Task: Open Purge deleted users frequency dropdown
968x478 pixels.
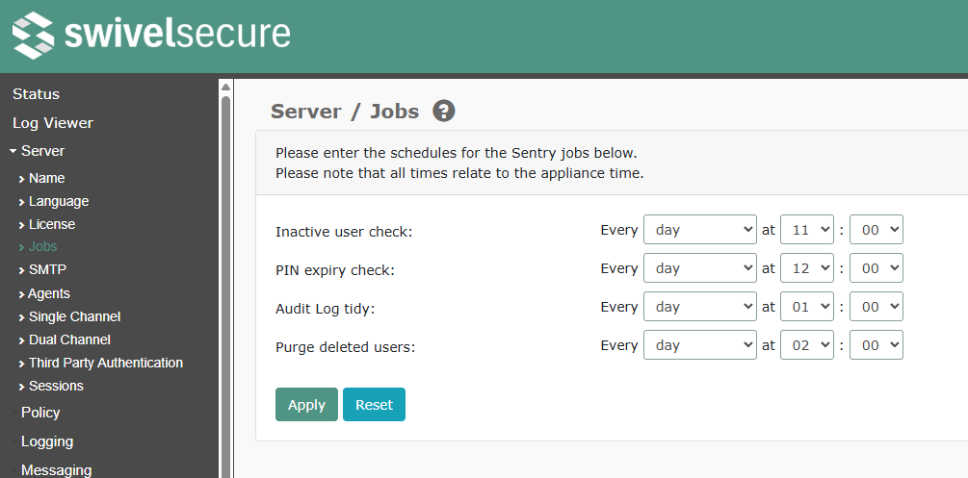Action: [700, 344]
